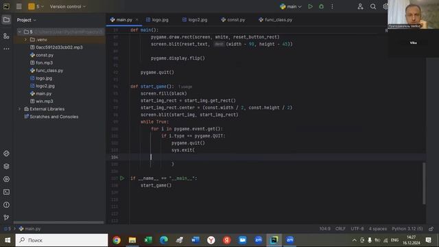Image resolution: width=439 pixels, height=247 pixels.
Task: Open the Version control dropdown
Action: click(68, 6)
